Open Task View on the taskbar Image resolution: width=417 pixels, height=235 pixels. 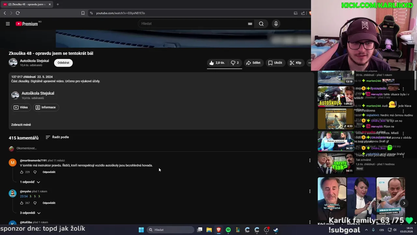click(200, 230)
